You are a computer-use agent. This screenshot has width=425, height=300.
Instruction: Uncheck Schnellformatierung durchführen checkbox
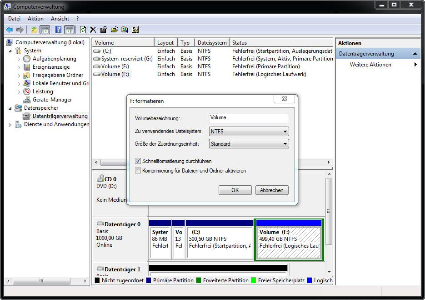point(138,161)
